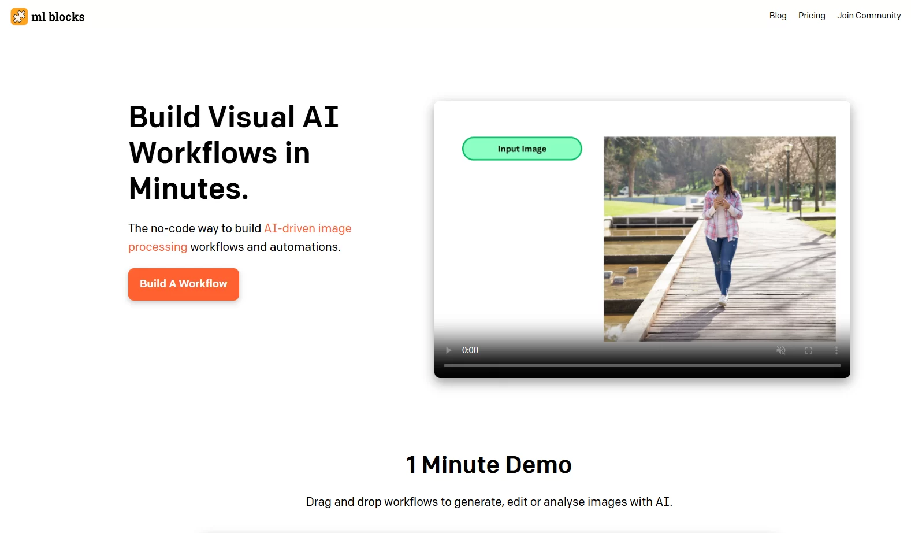
Task: Click the orange "processing" word in tagline
Action: [158, 247]
